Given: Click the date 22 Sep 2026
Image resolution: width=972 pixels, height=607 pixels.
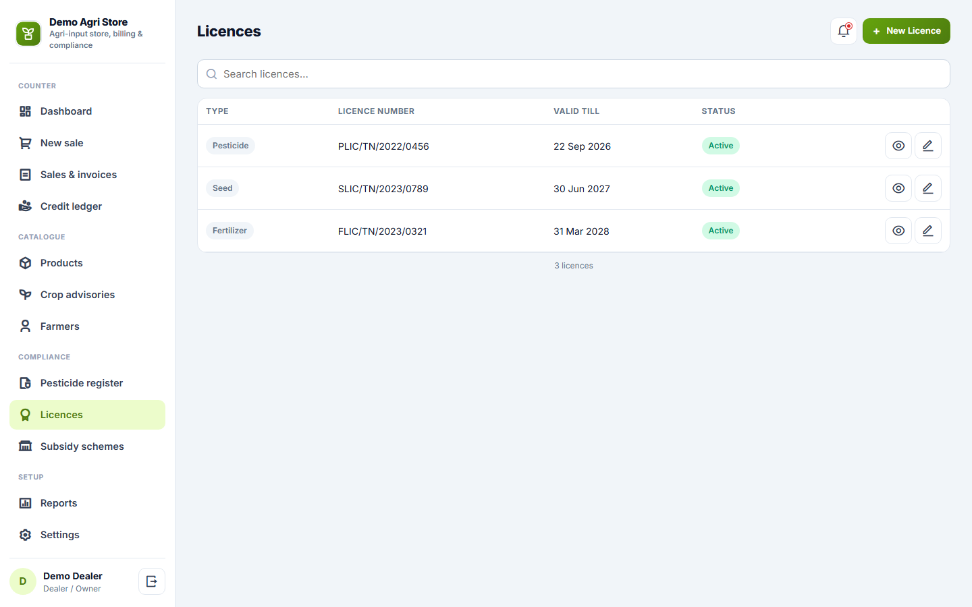Looking at the screenshot, I should pyautogui.click(x=582, y=146).
